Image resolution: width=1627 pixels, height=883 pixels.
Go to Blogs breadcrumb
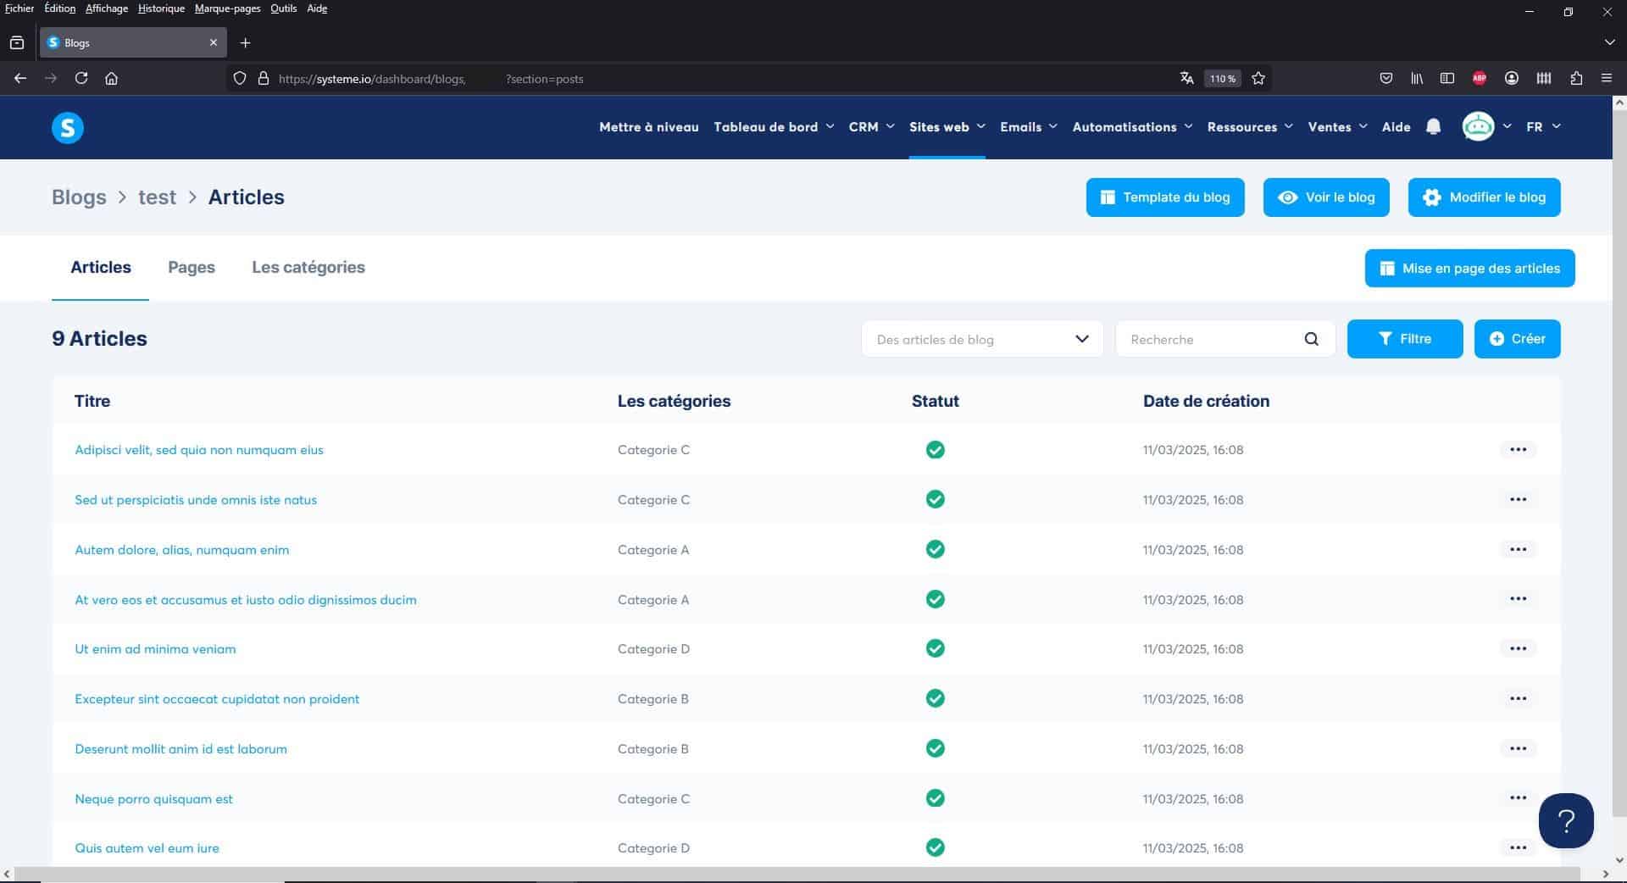(79, 197)
